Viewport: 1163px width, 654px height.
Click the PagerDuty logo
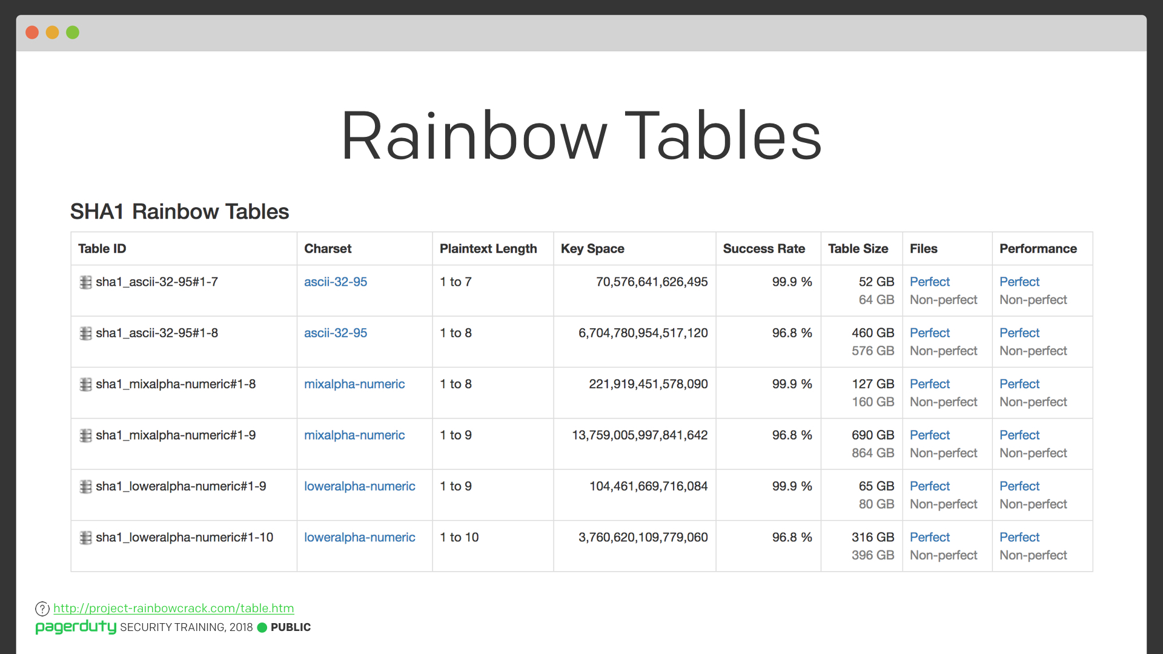coord(76,627)
